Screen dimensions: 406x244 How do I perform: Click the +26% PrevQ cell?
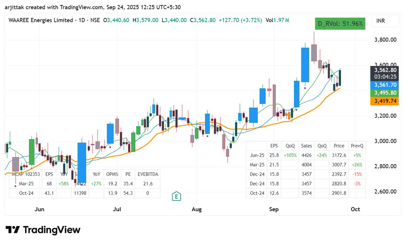pyautogui.click(x=357, y=165)
